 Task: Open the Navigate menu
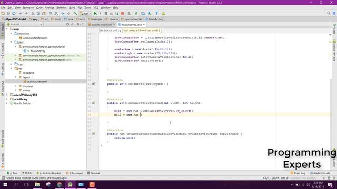point(28,8)
